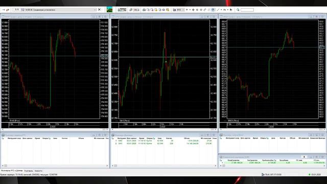The height and width of the screenshot is (184, 327).
Task: Select the first bottom tab РТС и Доллар
Action: coord(12,171)
